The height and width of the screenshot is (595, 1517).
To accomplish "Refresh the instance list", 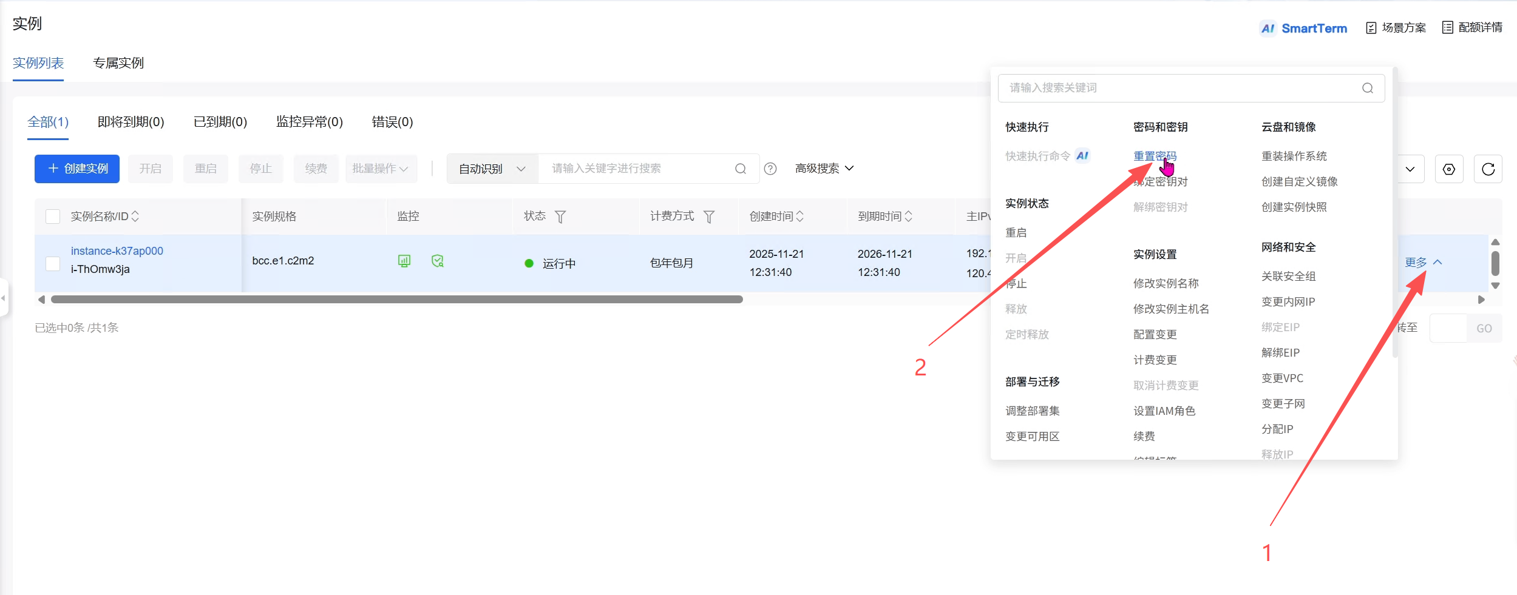I will (x=1487, y=169).
